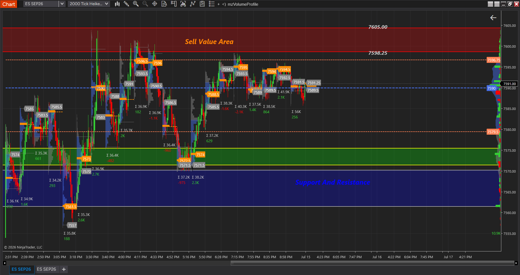This screenshot has height=275, width=520.
Task: Click the Sell Value Area label
Action: pyautogui.click(x=209, y=42)
